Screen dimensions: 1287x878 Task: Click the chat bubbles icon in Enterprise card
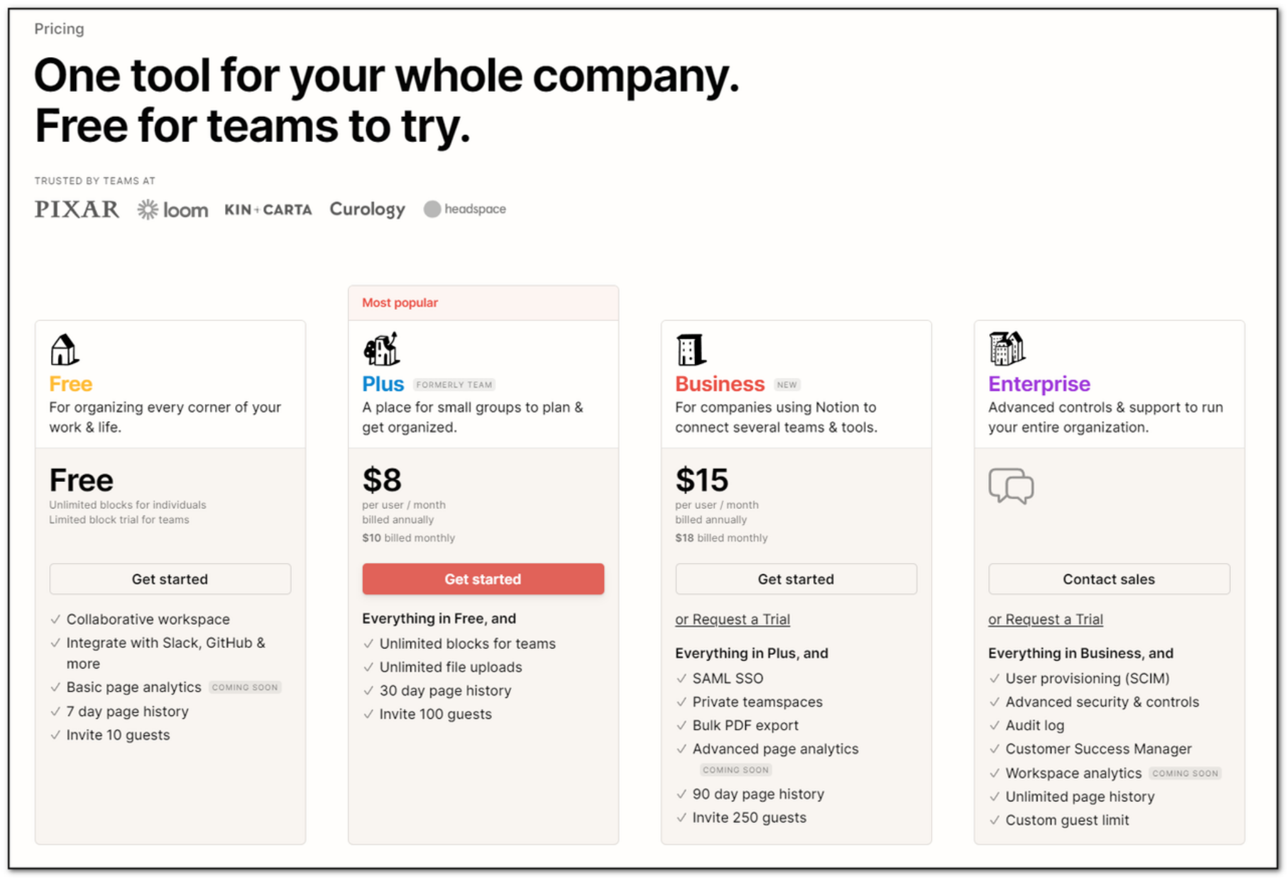tap(1011, 486)
